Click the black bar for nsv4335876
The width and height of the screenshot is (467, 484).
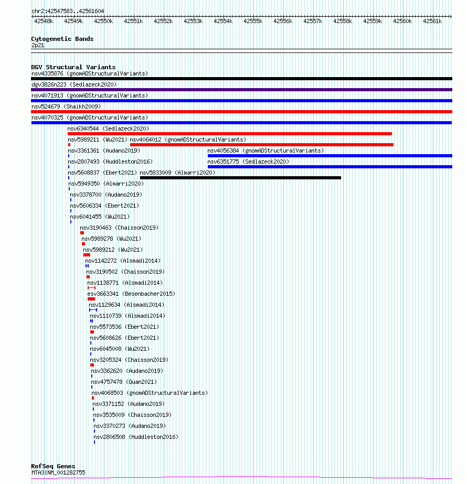click(x=241, y=79)
